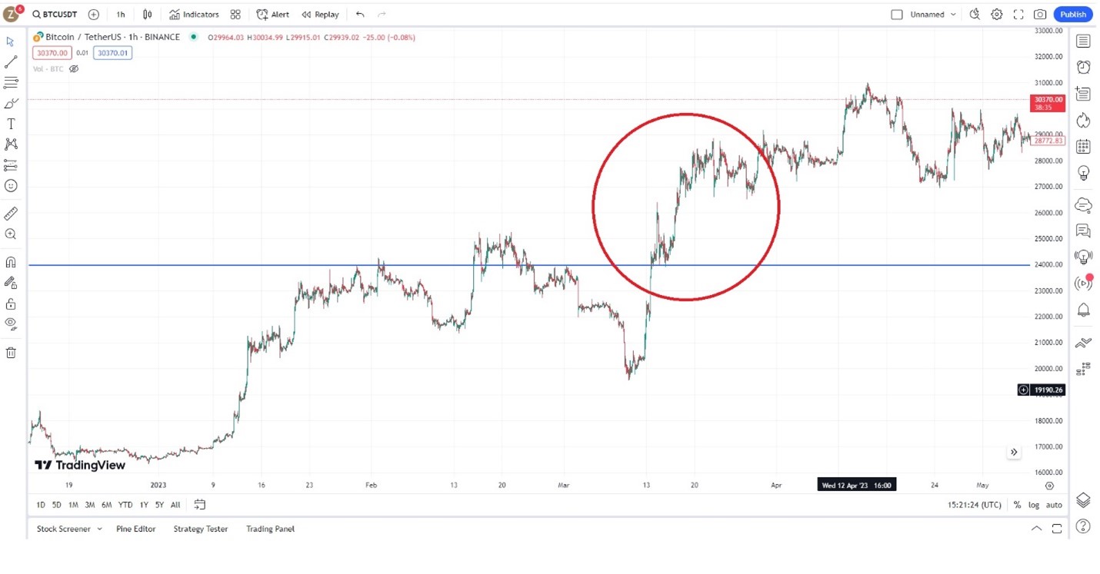Select the 1D date range
The width and height of the screenshot is (1100, 574).
click(x=41, y=505)
